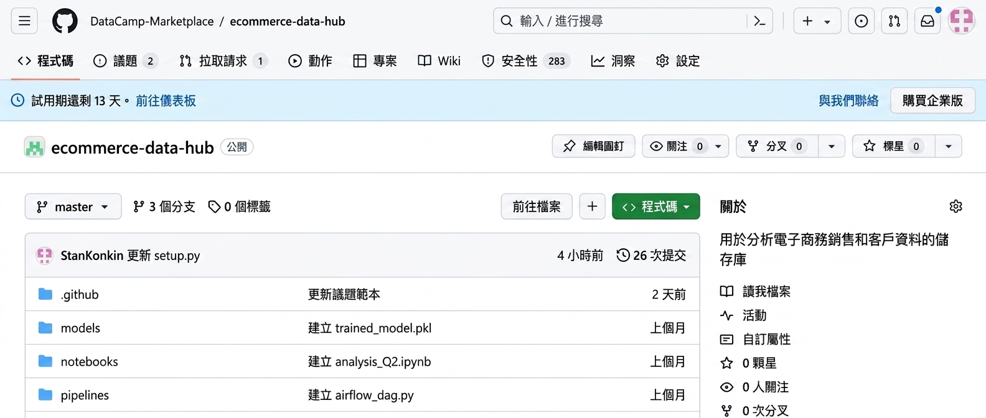
Task: Click the ecommerce-data-hub repository title
Action: (133, 147)
